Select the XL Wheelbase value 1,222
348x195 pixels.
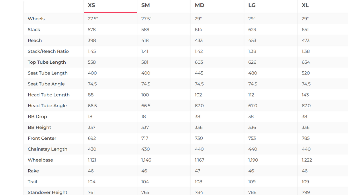click(x=307, y=160)
